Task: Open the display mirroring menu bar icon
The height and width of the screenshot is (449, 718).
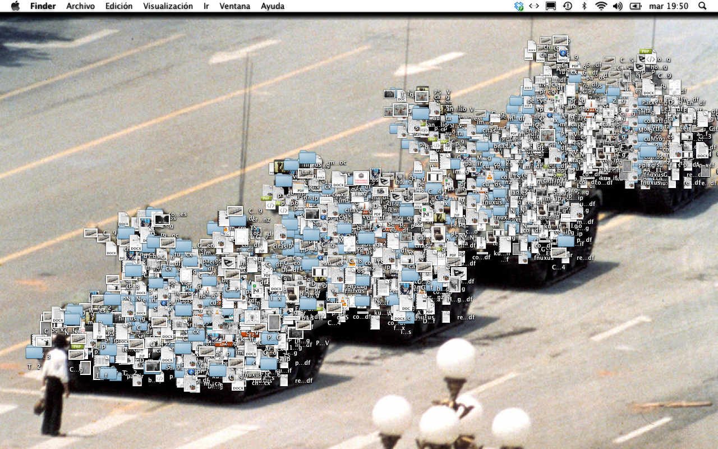Action: (x=551, y=6)
